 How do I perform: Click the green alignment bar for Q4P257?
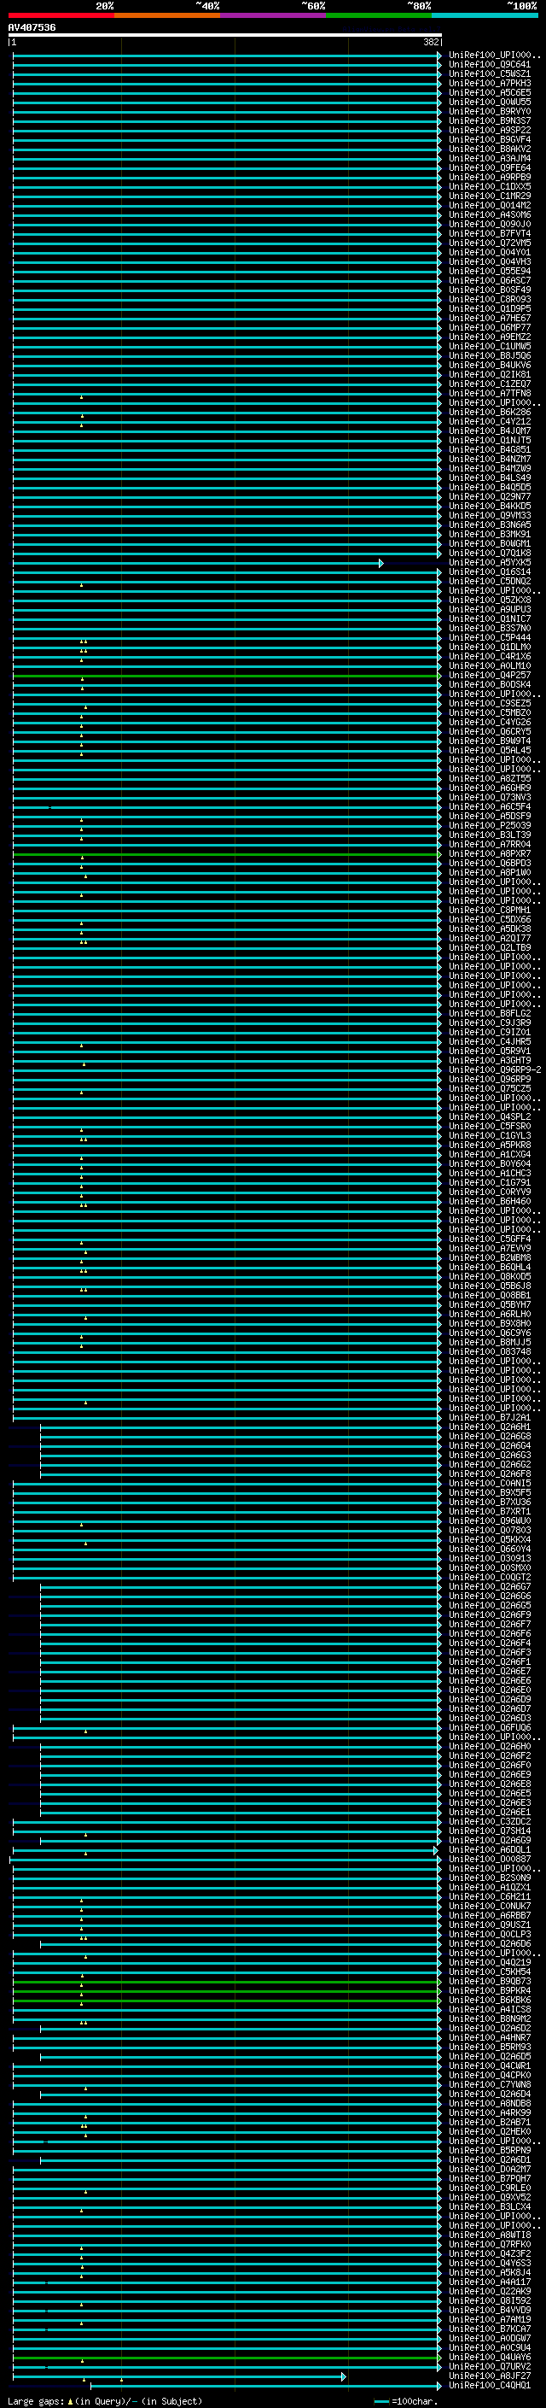(x=226, y=675)
